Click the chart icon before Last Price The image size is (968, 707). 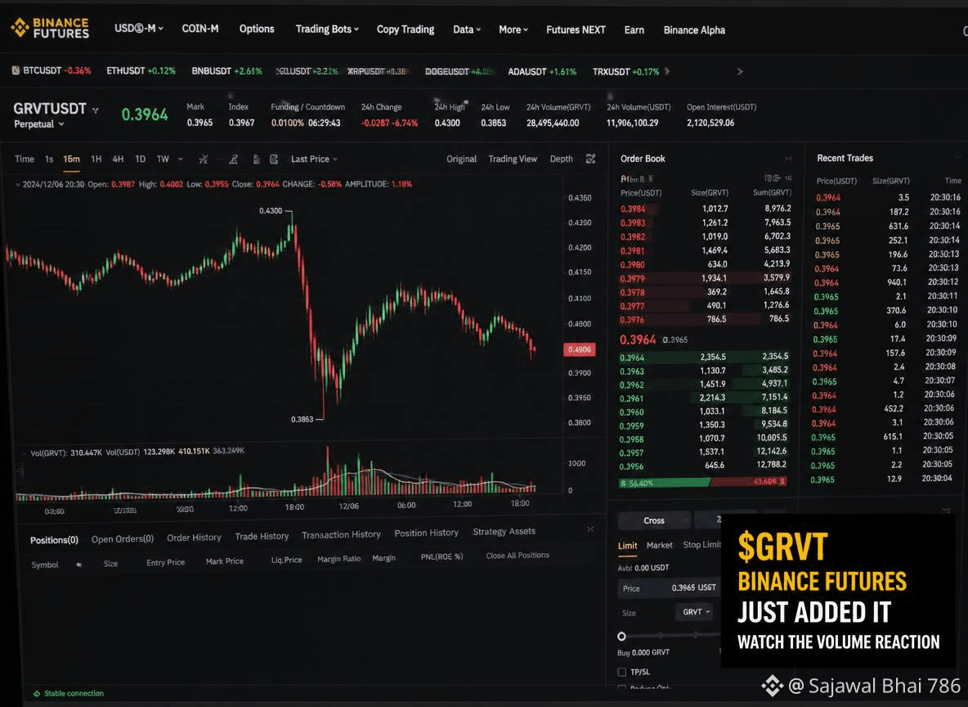tap(274, 160)
